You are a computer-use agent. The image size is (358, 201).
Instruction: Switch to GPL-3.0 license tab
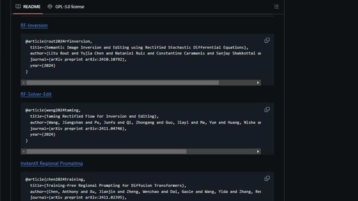[66, 7]
